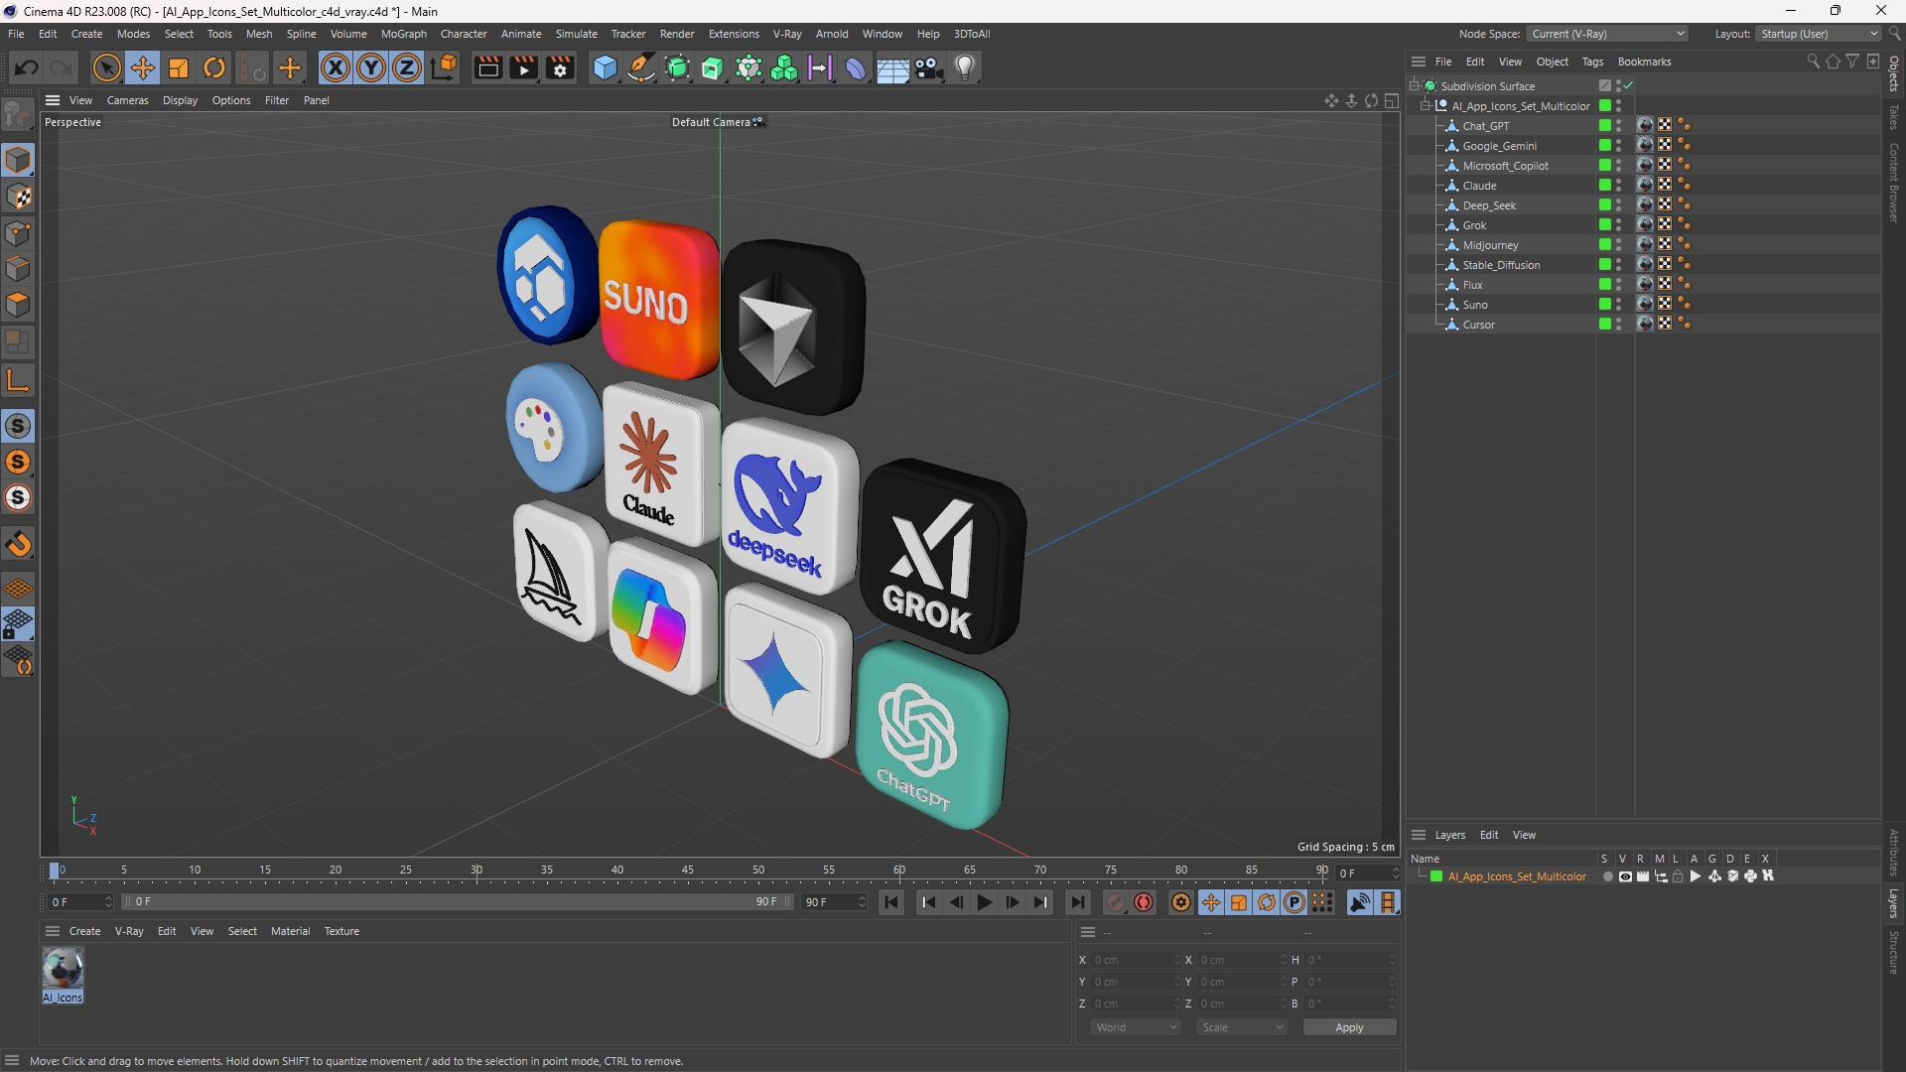Toggle Chat_GPT visibility dots

[1619, 126]
